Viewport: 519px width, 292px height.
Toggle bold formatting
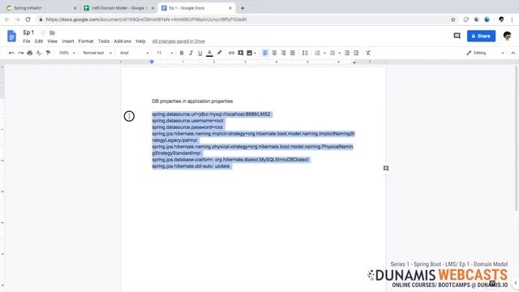point(182,53)
